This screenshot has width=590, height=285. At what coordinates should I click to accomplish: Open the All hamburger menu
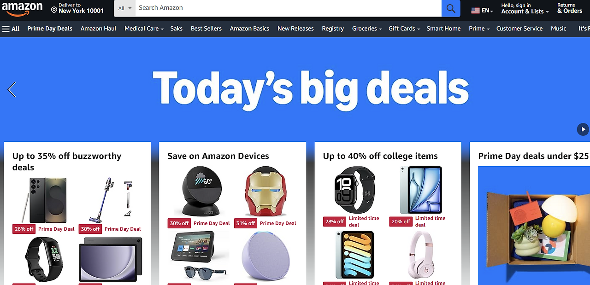coord(11,29)
